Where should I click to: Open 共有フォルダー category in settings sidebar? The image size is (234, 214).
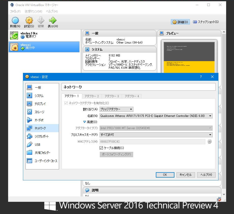point(42,153)
